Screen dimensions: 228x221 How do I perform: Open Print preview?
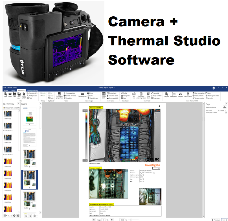click(32, 96)
